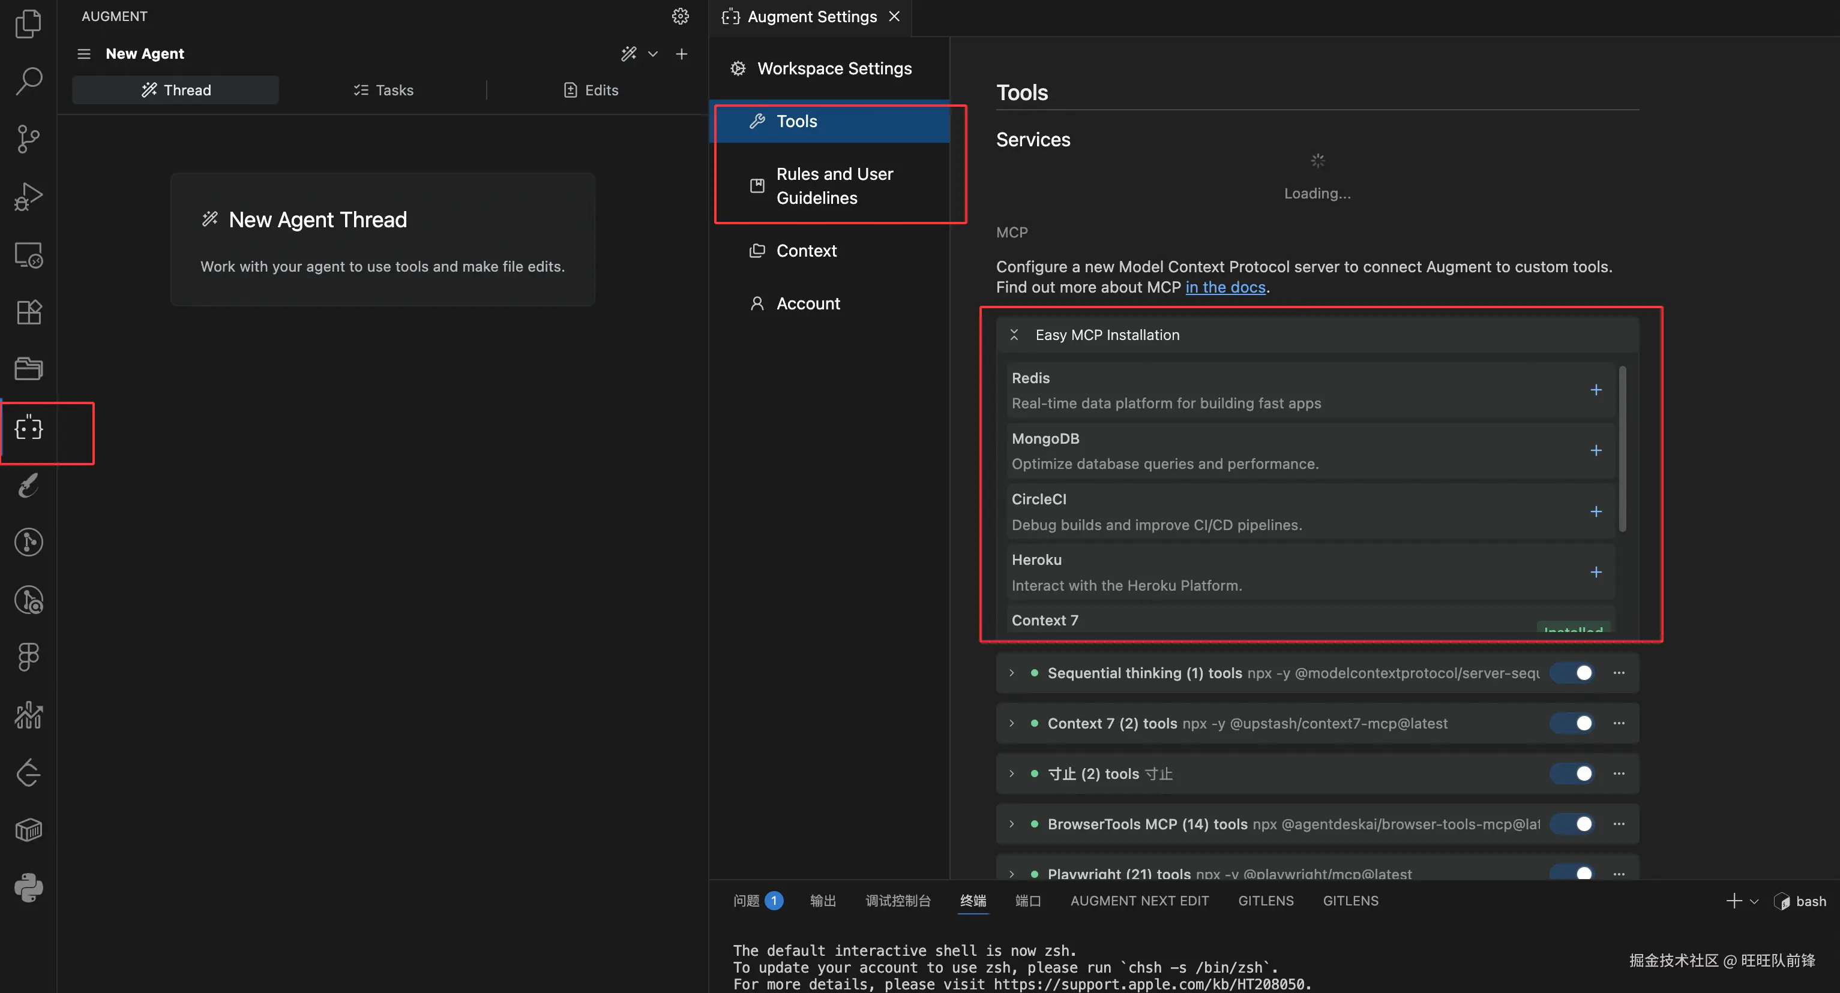Select Rules and User Guidelines
The image size is (1840, 993).
point(834,186)
